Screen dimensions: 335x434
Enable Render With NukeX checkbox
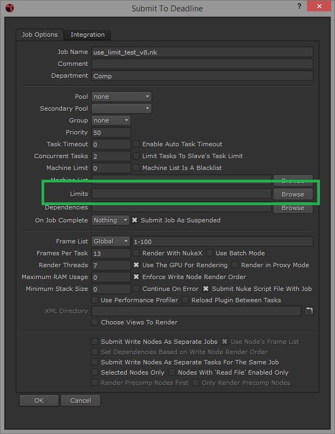(136, 253)
